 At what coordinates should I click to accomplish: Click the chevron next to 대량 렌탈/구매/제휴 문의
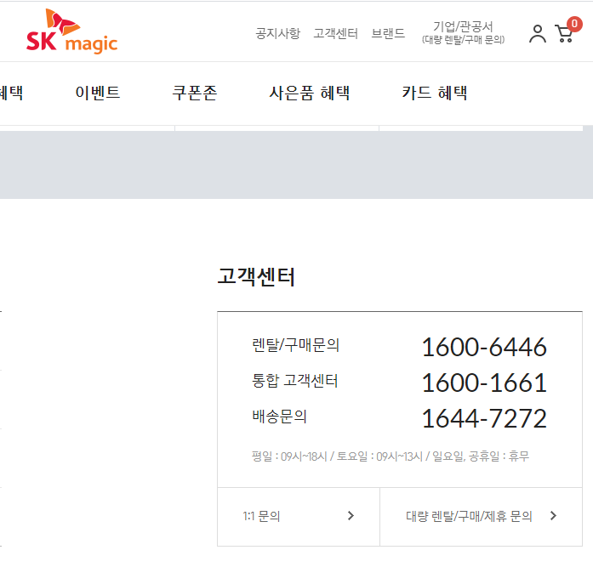553,516
